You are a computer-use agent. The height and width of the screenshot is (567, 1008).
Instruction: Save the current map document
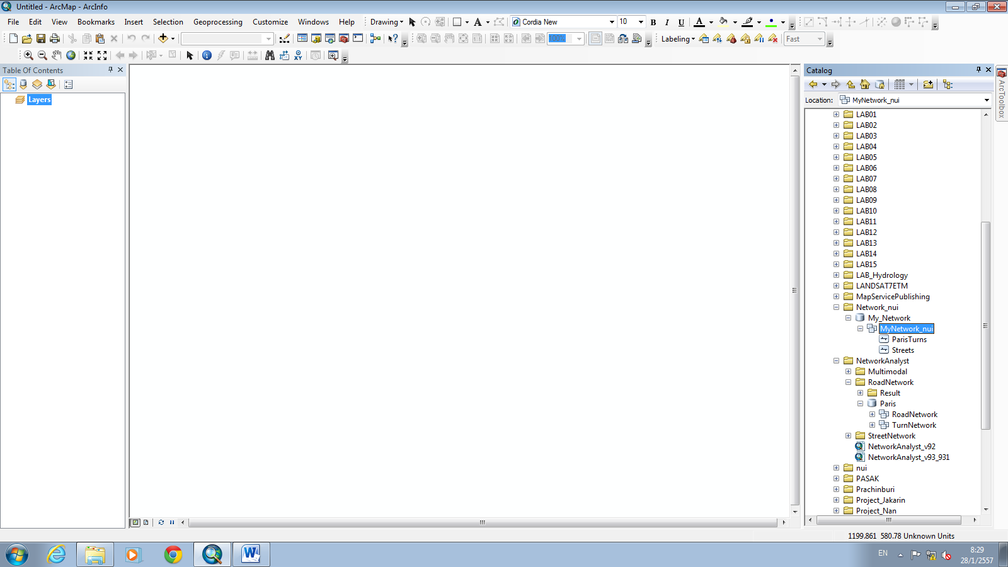[x=41, y=38]
